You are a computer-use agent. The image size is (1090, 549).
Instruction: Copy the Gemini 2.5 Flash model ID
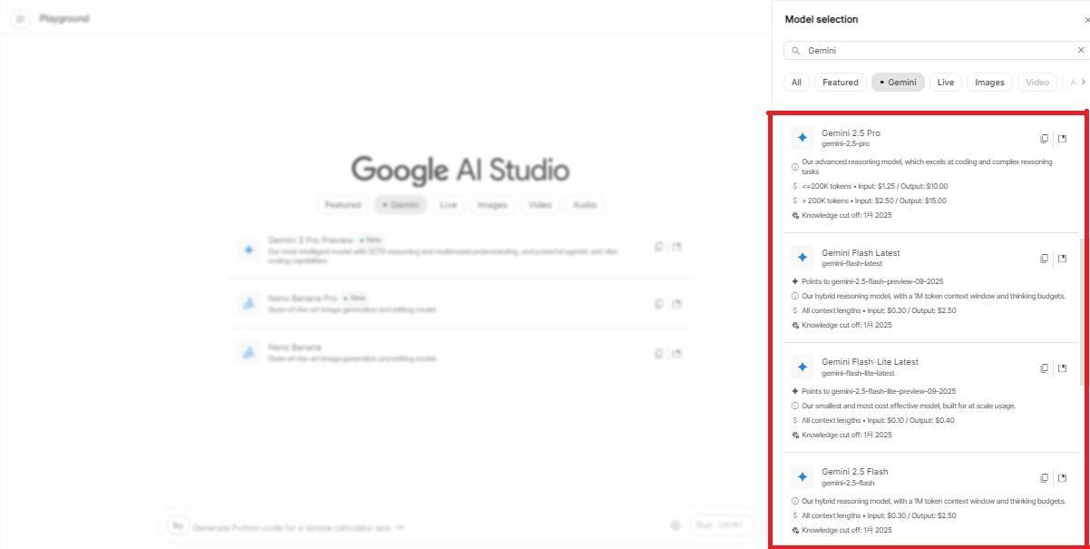click(x=1044, y=478)
